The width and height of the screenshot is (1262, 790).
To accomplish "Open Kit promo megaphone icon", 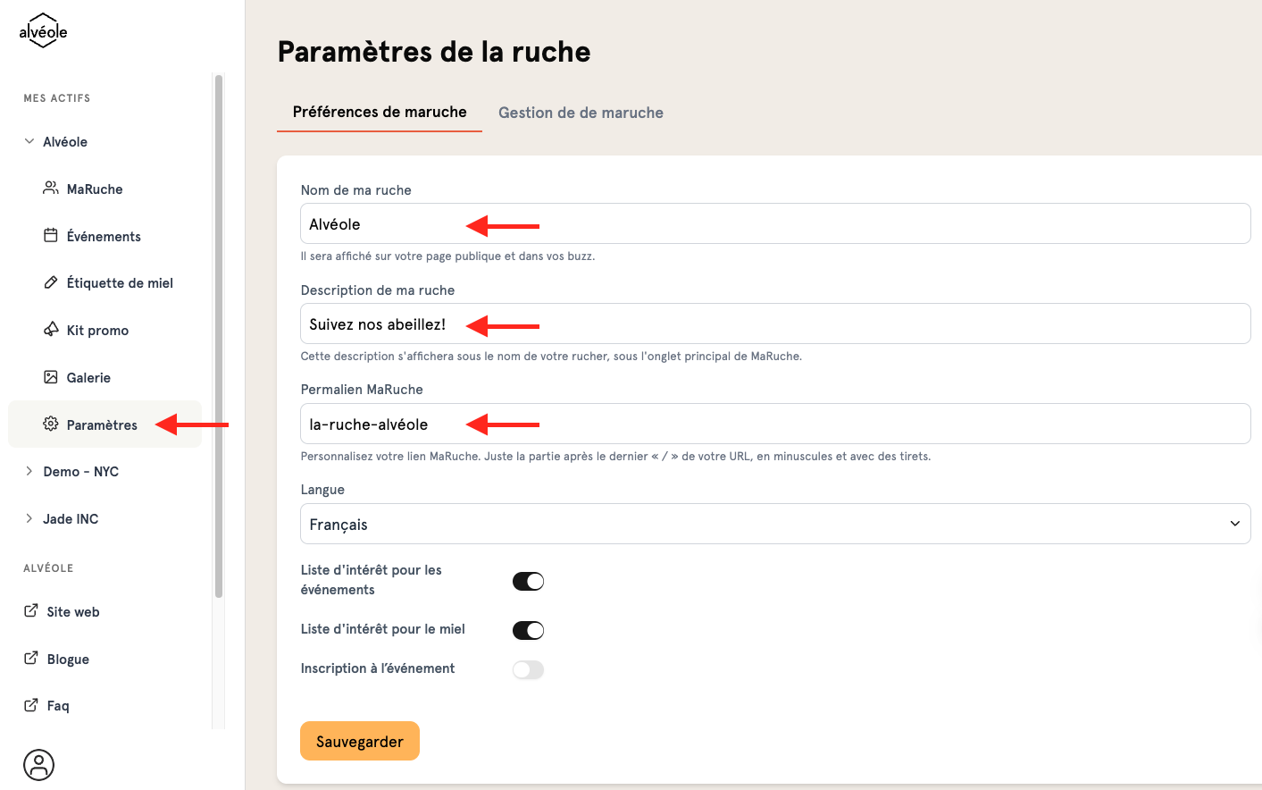I will click(51, 330).
